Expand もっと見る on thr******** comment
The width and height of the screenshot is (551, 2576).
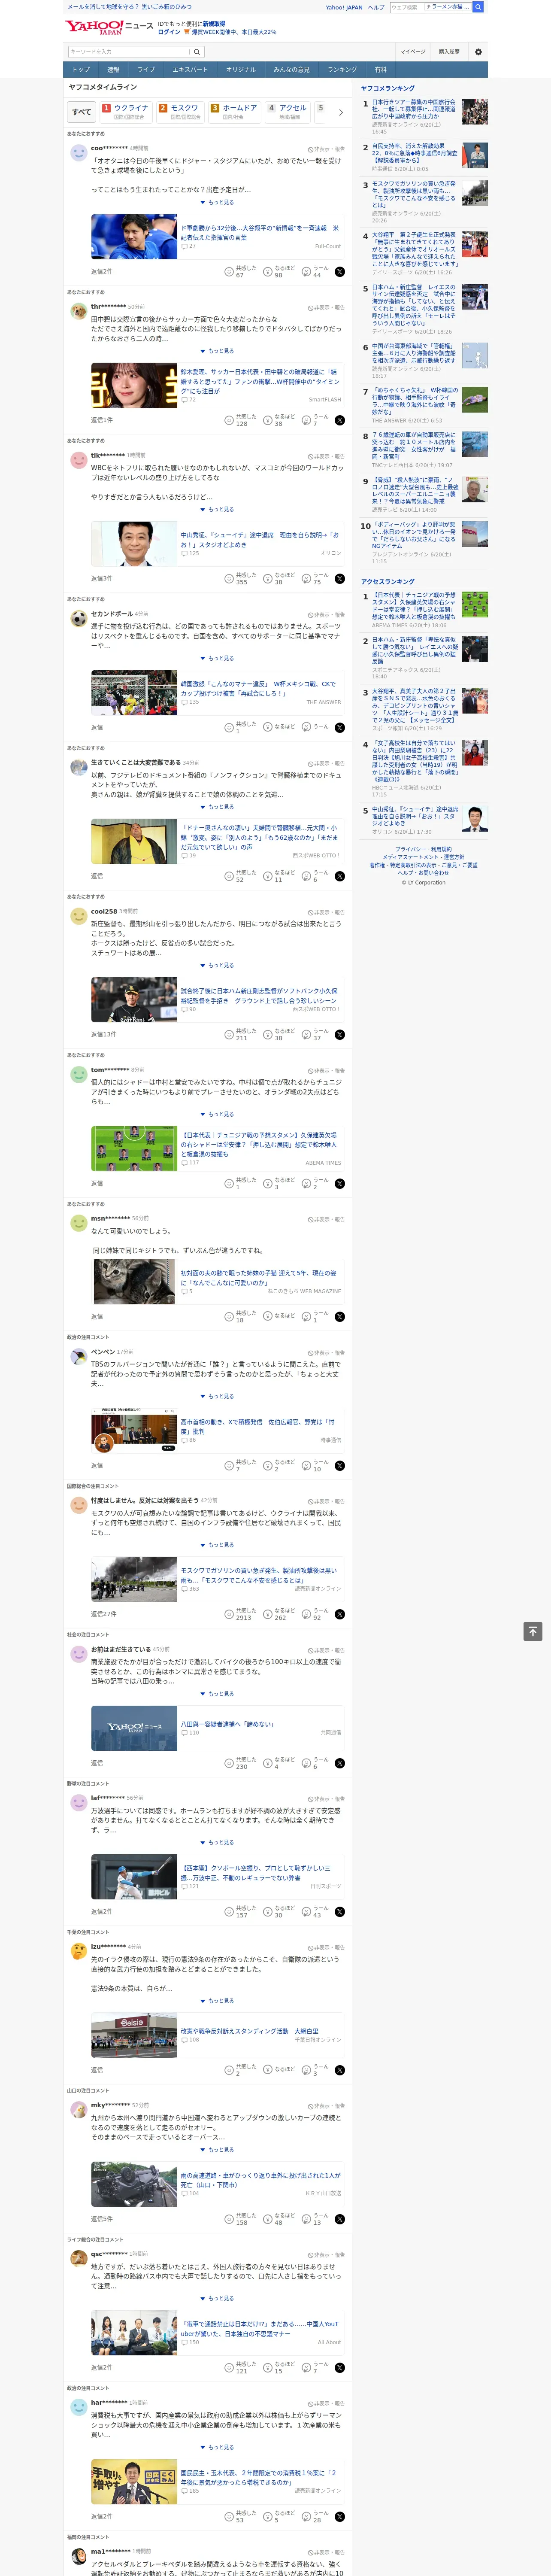pyautogui.click(x=217, y=351)
